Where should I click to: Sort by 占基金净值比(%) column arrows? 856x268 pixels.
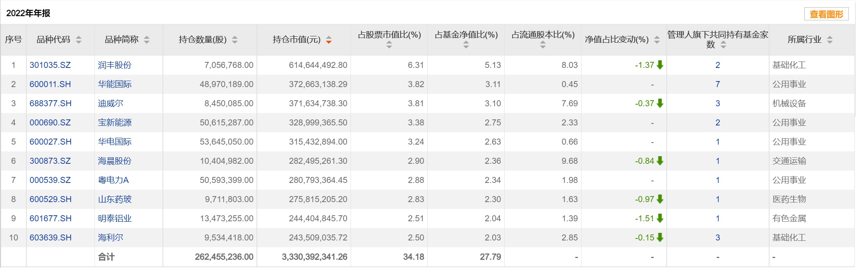coord(466,46)
